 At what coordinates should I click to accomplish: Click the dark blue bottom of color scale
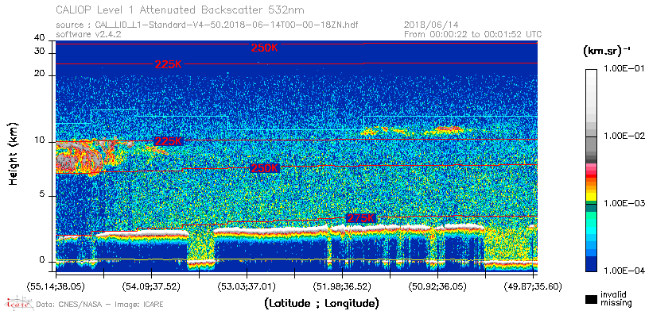pyautogui.click(x=592, y=264)
